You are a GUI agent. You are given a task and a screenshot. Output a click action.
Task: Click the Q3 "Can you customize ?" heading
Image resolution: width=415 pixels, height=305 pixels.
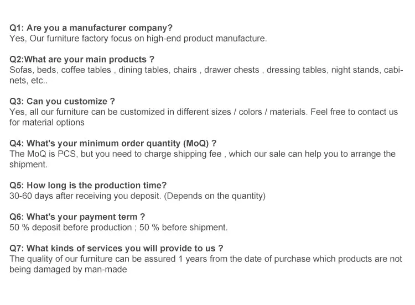click(62, 101)
